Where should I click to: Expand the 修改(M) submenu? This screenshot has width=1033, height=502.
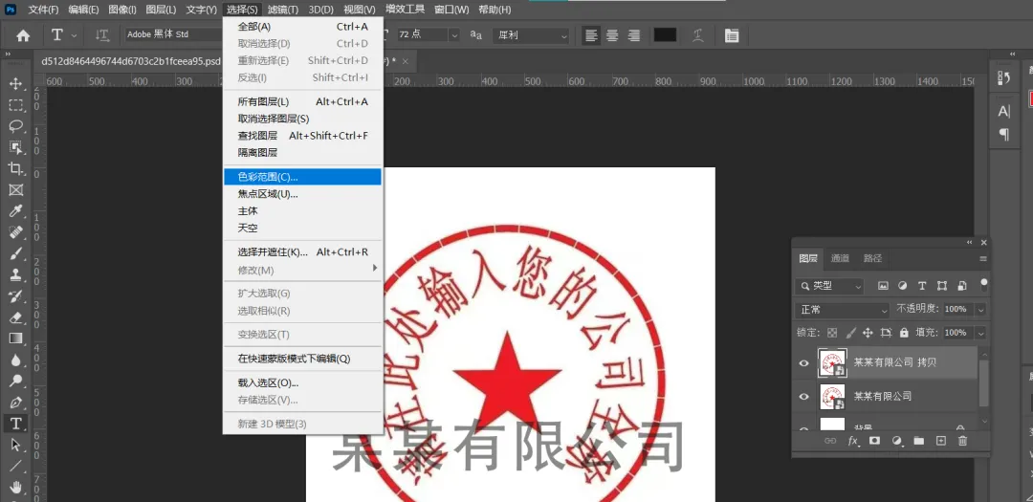(x=303, y=270)
